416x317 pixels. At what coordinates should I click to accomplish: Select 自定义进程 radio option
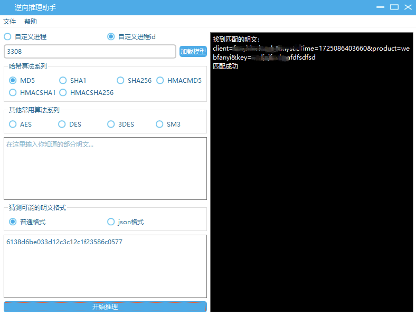[8, 37]
